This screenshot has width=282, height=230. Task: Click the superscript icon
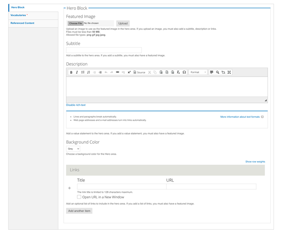[x=129, y=72]
